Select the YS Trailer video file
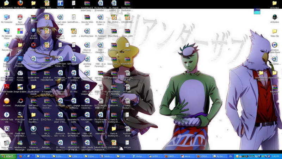Image resolution: width=282 pixels, height=159 pixels. 127,88
